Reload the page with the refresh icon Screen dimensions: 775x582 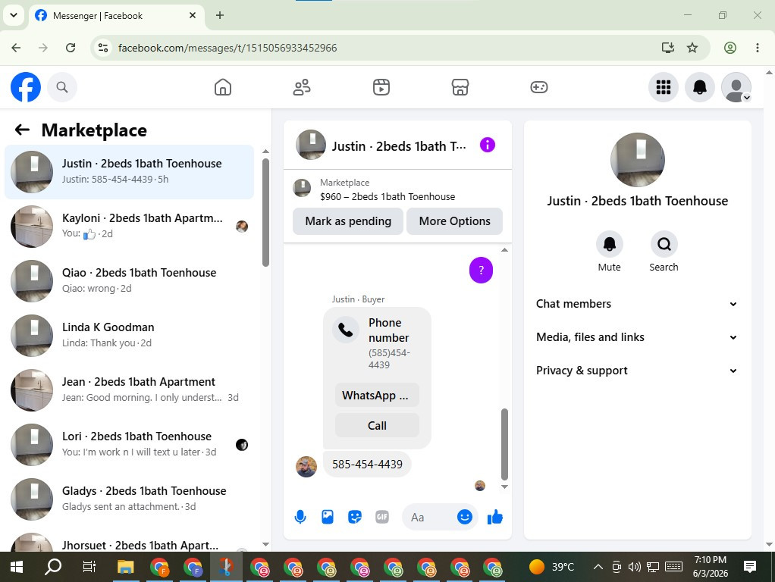tap(71, 48)
